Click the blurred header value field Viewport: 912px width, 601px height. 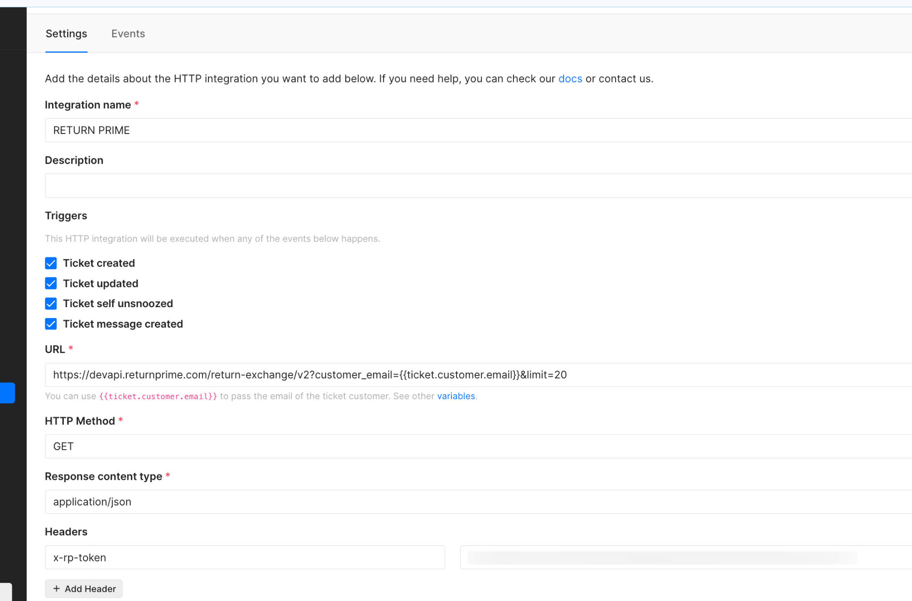coord(661,557)
